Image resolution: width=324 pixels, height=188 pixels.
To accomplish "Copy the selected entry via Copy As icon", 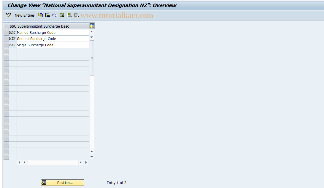I will (40, 15).
